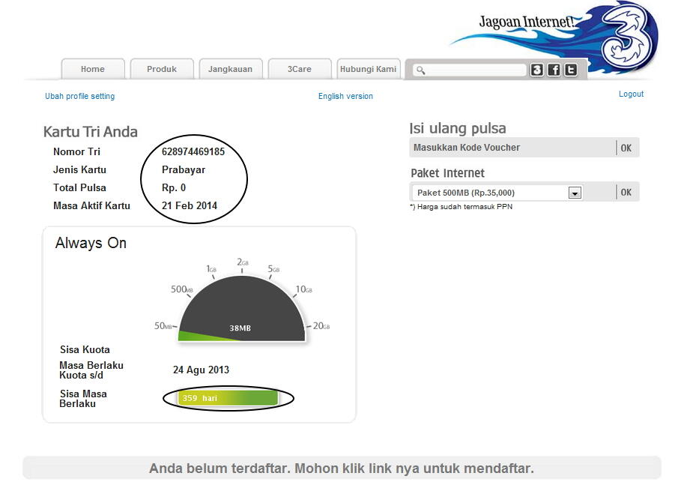Click the 359 hari remaining bar
The width and height of the screenshot is (681, 485).
click(x=228, y=398)
